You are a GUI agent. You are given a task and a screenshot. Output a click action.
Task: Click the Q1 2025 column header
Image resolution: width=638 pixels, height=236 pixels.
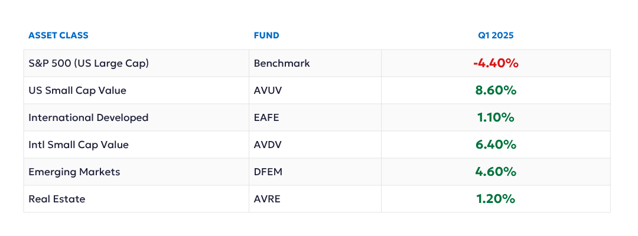tap(496, 35)
